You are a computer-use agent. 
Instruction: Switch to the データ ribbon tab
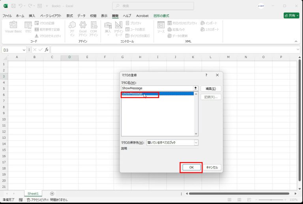pos(81,16)
